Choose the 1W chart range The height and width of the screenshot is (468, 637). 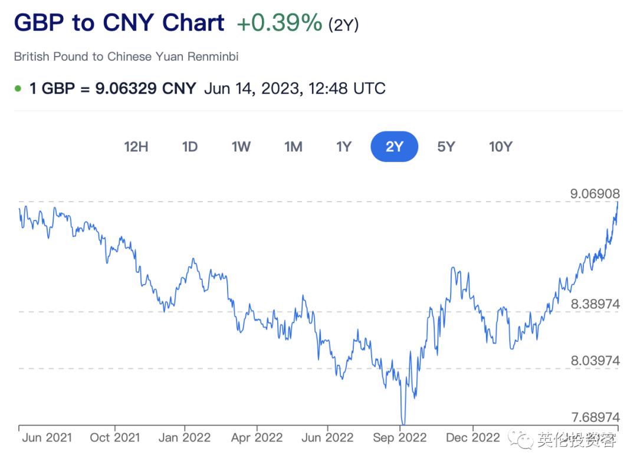coord(241,147)
